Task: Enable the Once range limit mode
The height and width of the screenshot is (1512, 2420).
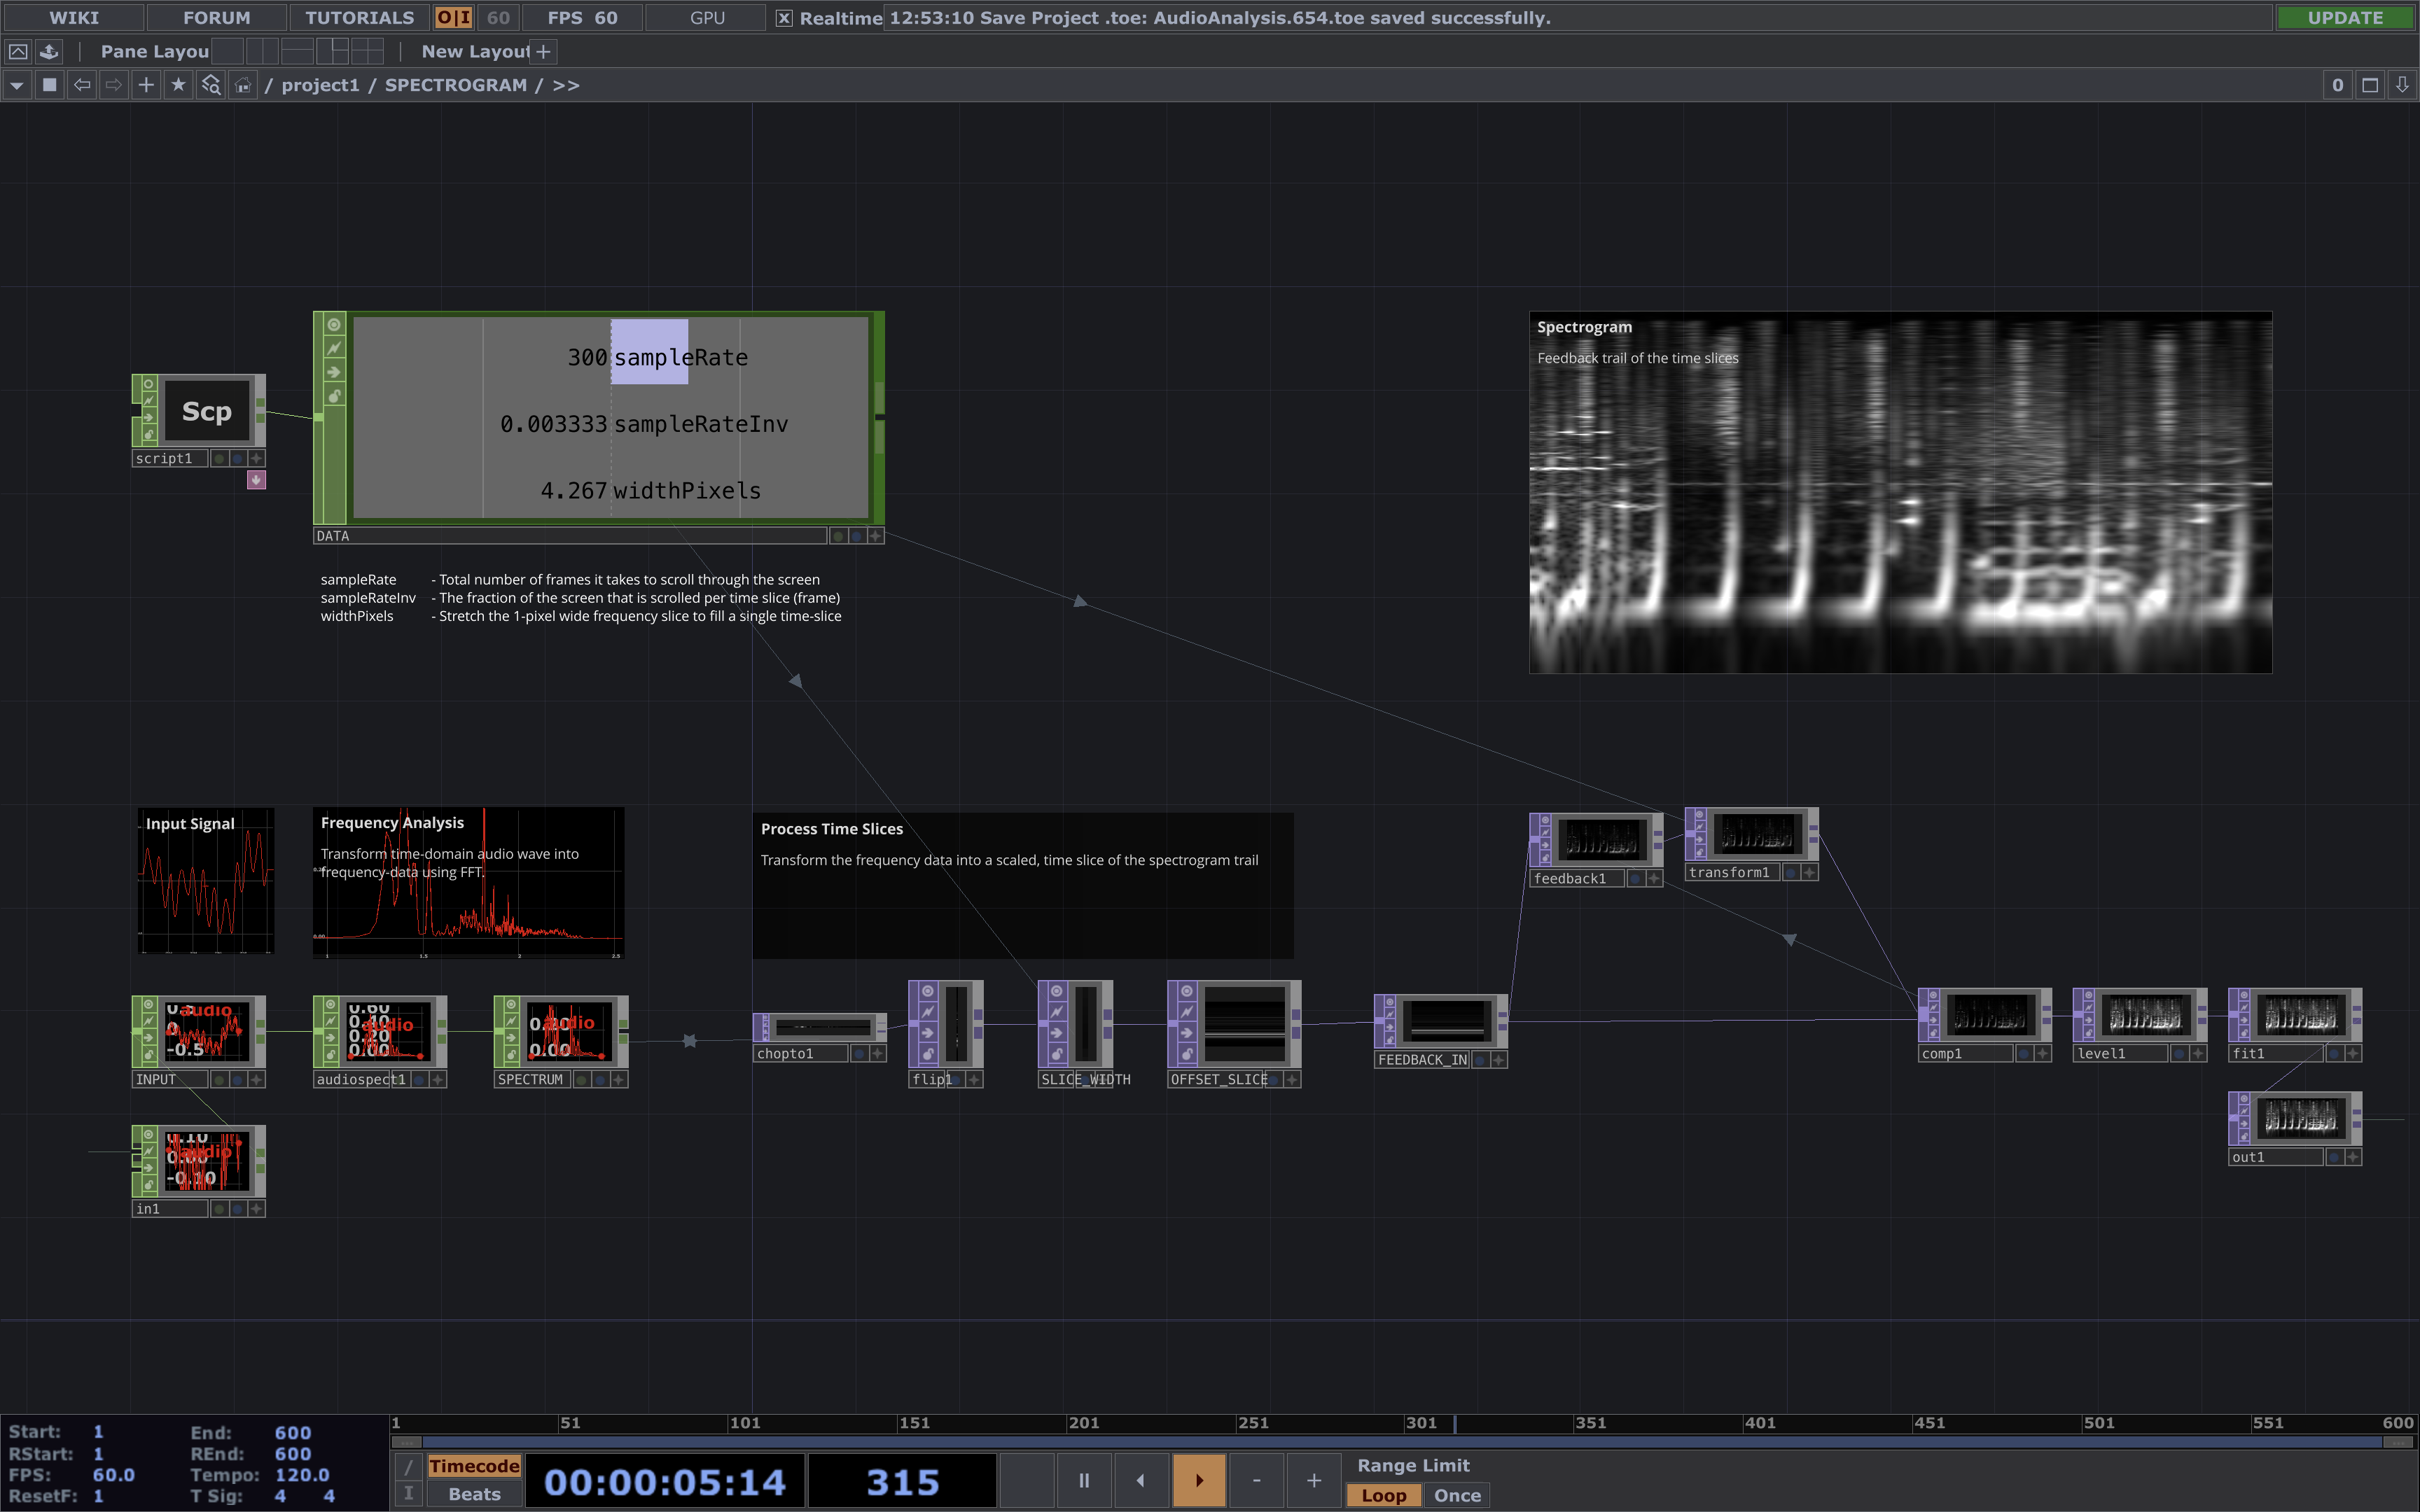Action: click(1457, 1495)
